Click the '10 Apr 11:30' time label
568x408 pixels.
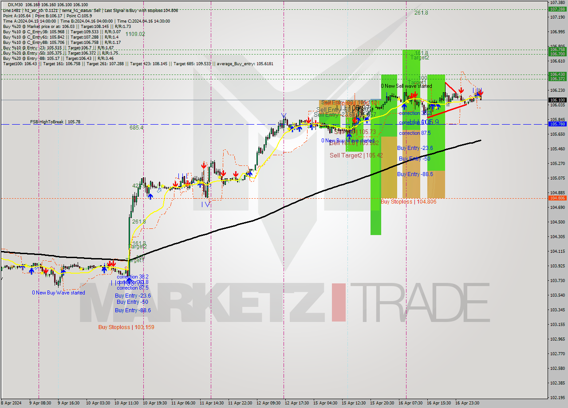coord(127,403)
